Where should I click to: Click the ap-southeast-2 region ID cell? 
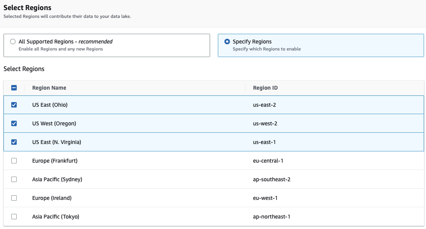pos(271,179)
